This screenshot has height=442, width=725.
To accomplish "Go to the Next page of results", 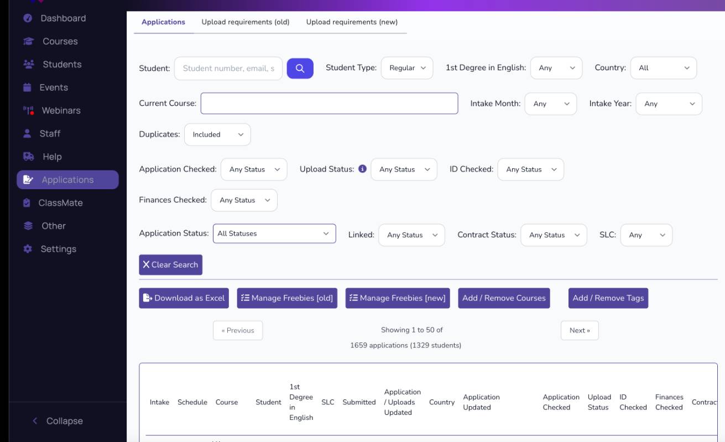I will coord(580,330).
